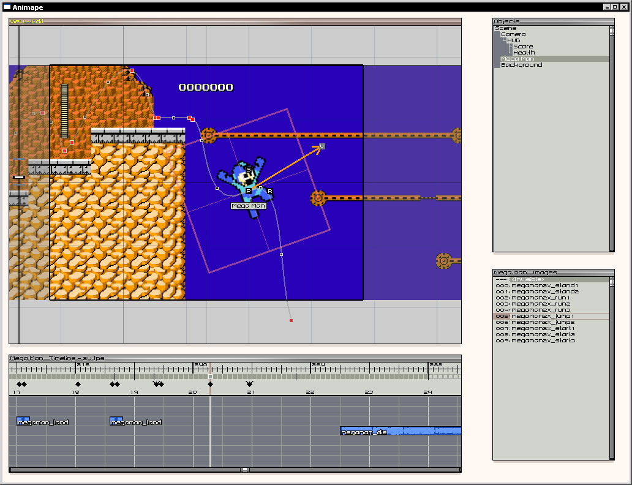This screenshot has height=485, width=632.
Task: Select the Camera object in the tree
Action: click(x=513, y=34)
